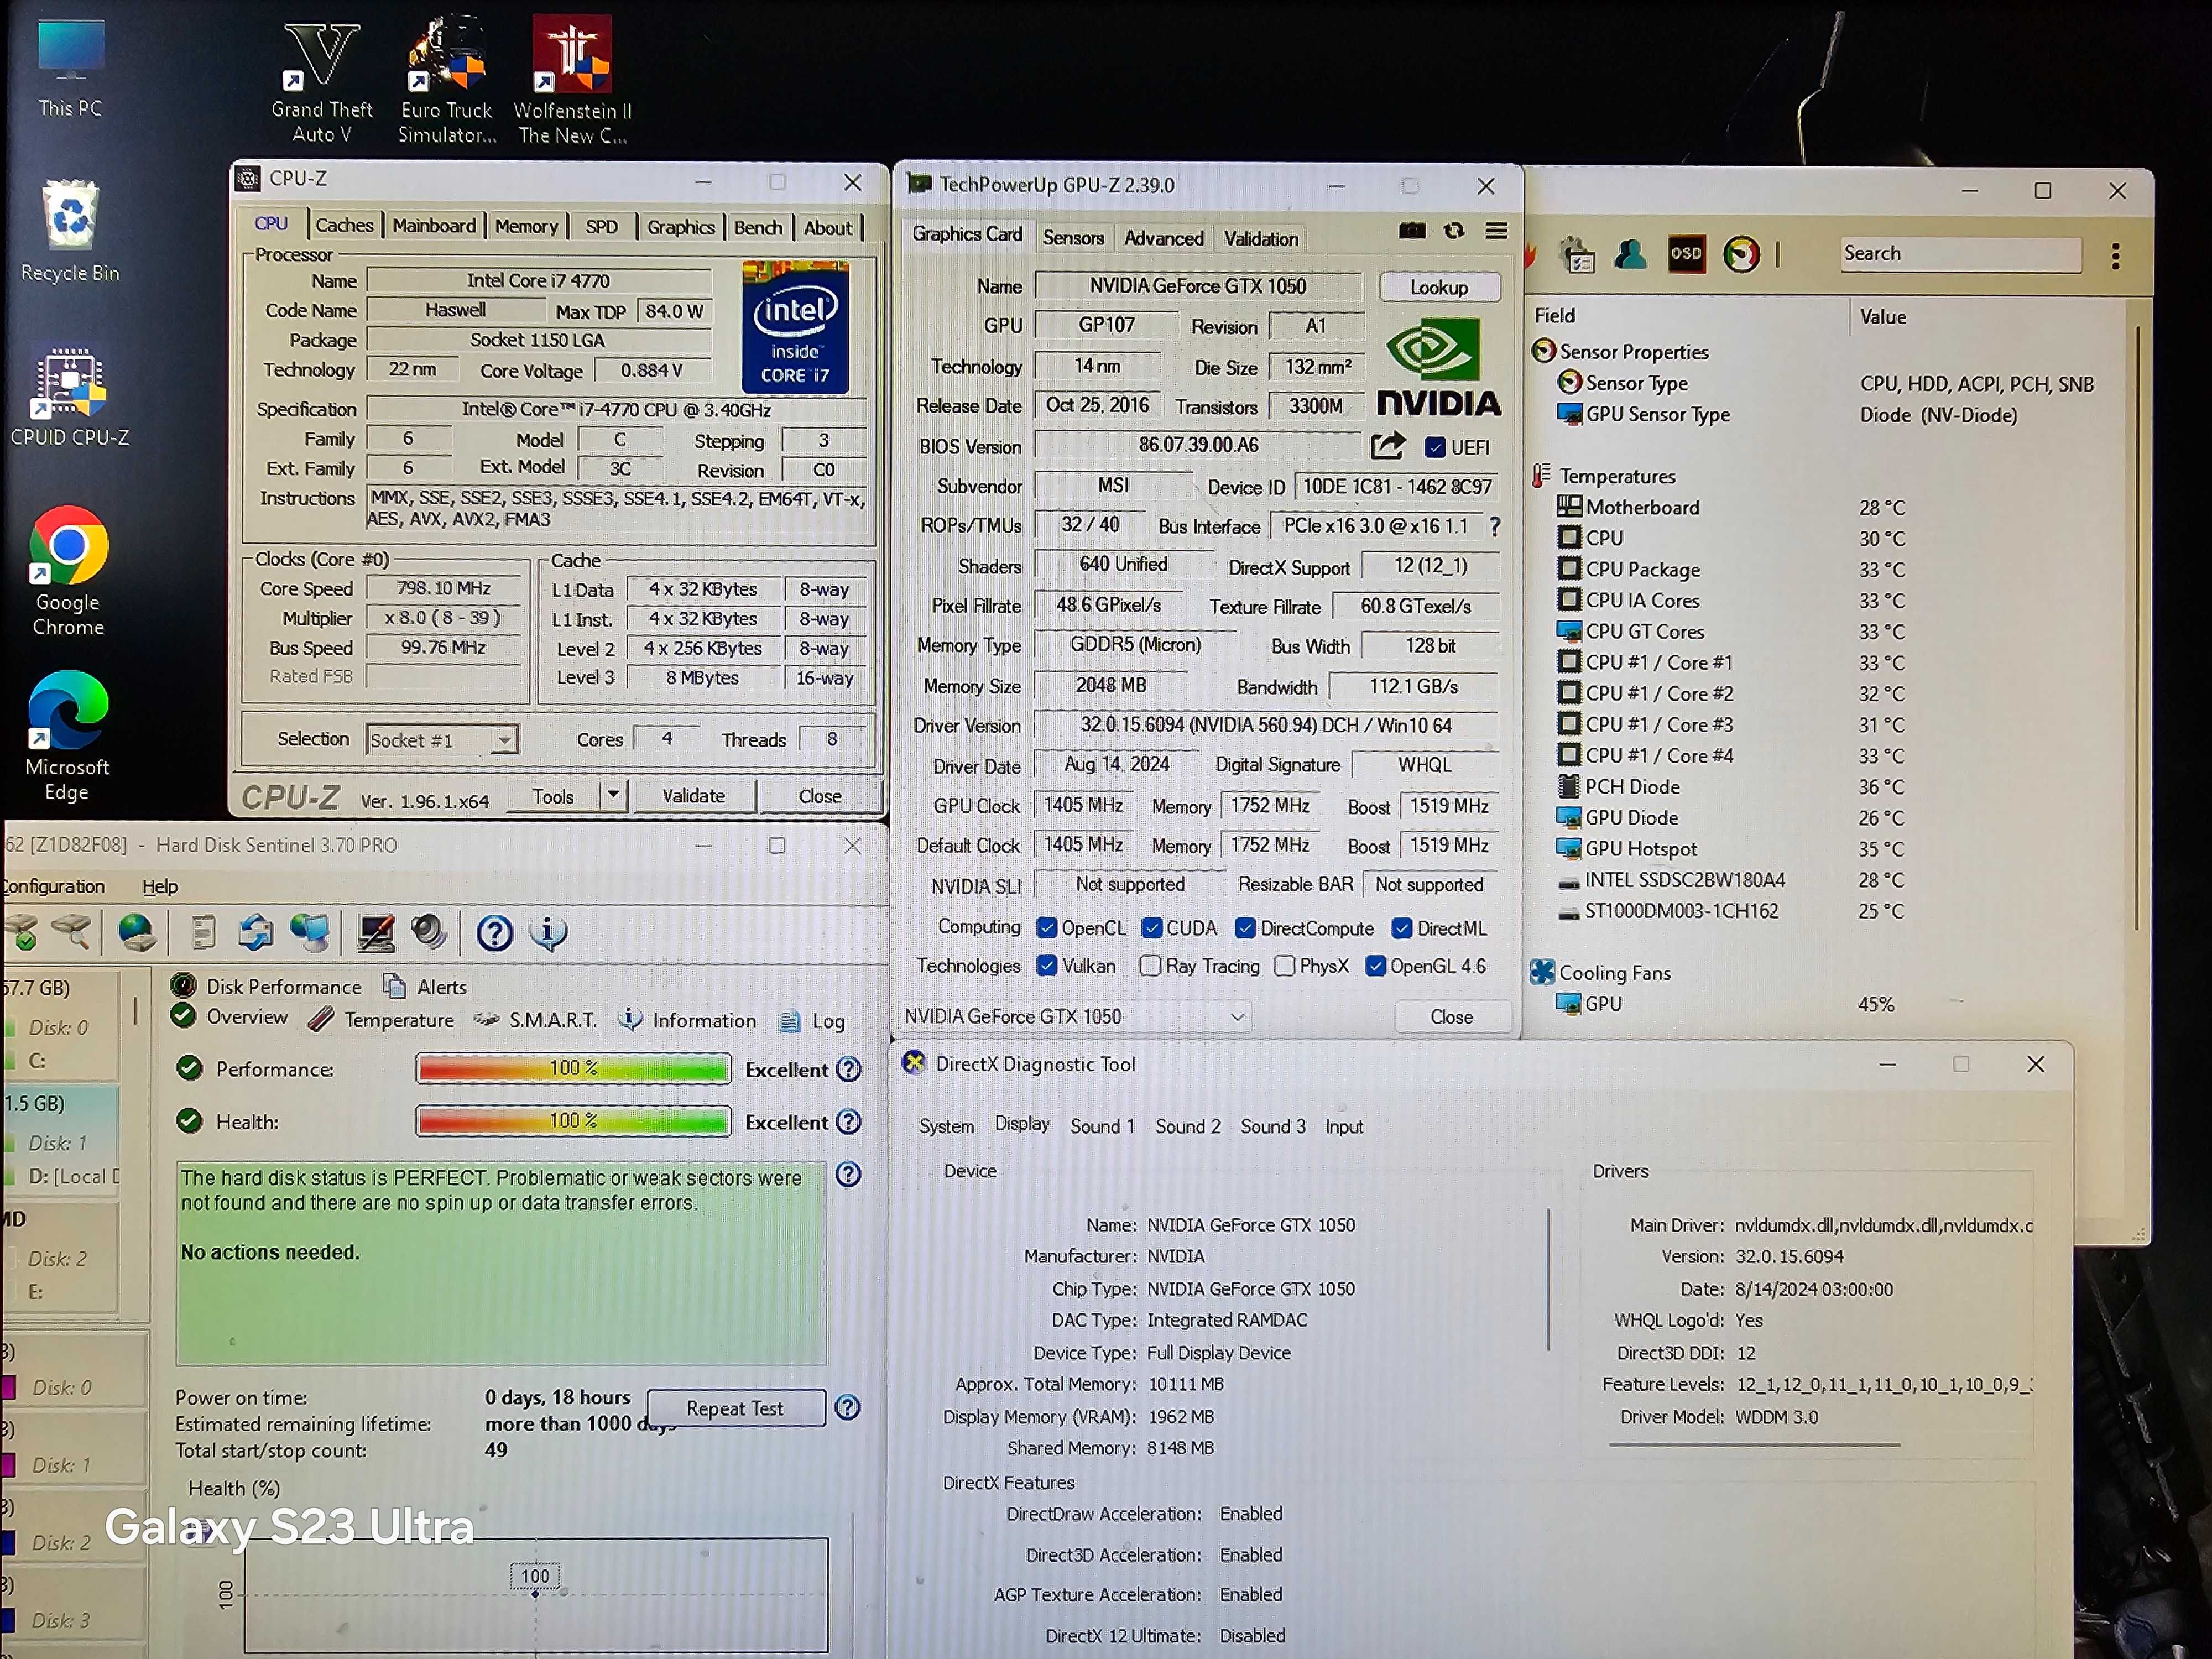
Task: Click Close button in GPU-Z
Action: [1451, 1017]
